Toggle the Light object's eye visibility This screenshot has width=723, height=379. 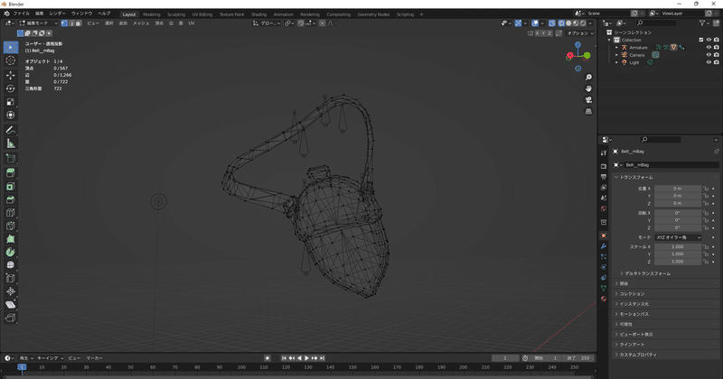(x=708, y=62)
